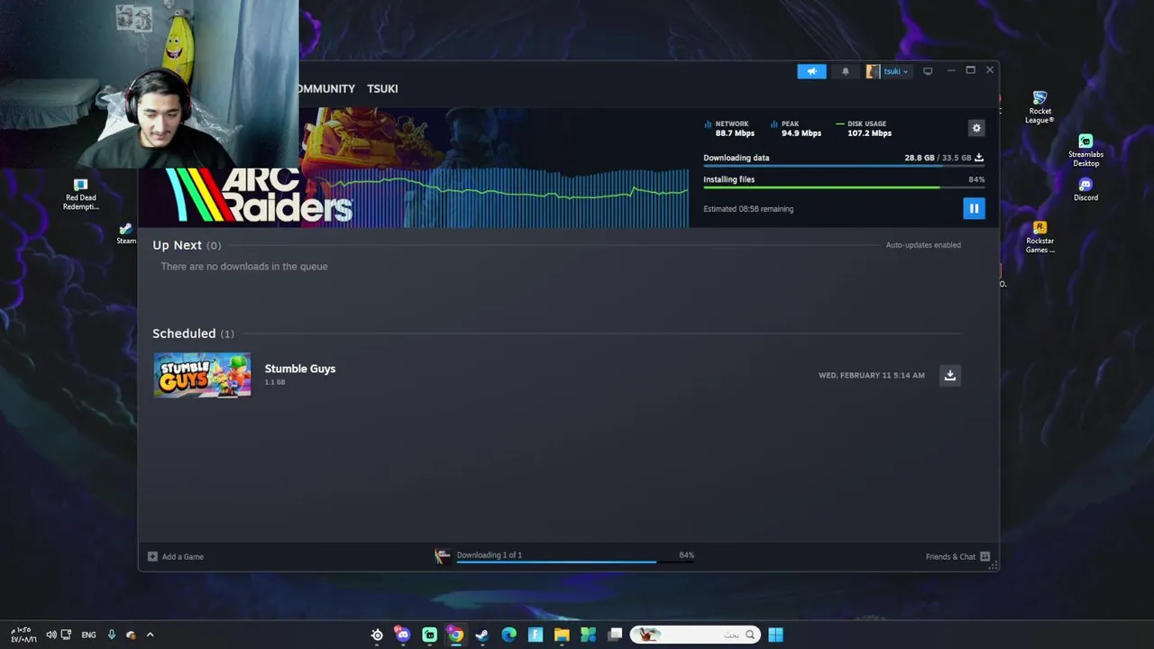Open the COMMUNITY menu
The height and width of the screenshot is (649, 1154).
point(326,88)
